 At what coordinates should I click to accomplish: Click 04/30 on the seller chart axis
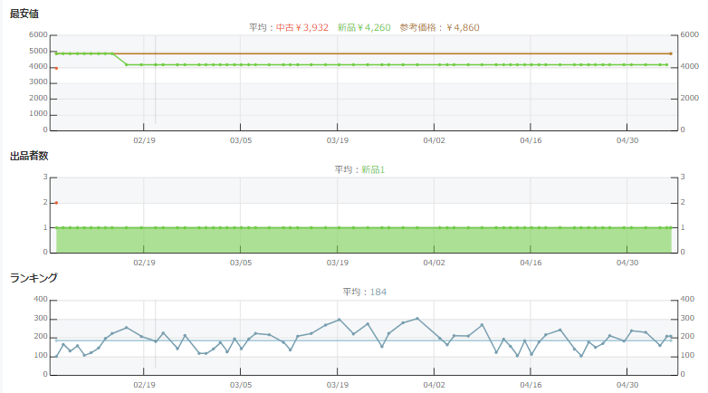(x=627, y=263)
